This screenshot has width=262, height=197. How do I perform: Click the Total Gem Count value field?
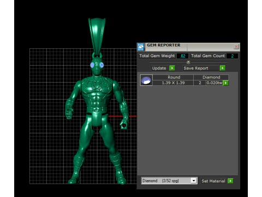click(232, 56)
